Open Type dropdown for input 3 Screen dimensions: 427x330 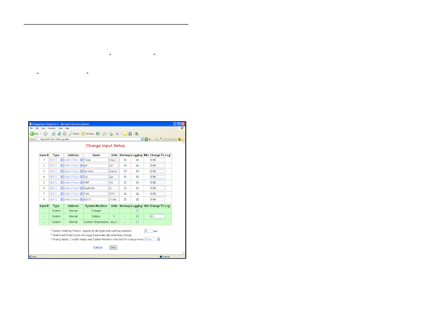56,171
